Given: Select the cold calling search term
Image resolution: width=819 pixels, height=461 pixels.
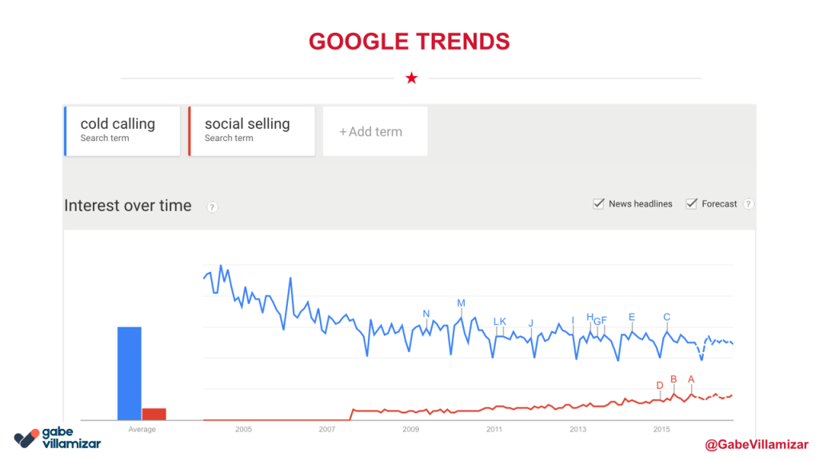Looking at the screenshot, I should pos(122,130).
